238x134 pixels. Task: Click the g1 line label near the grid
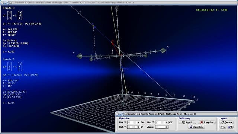point(127,89)
